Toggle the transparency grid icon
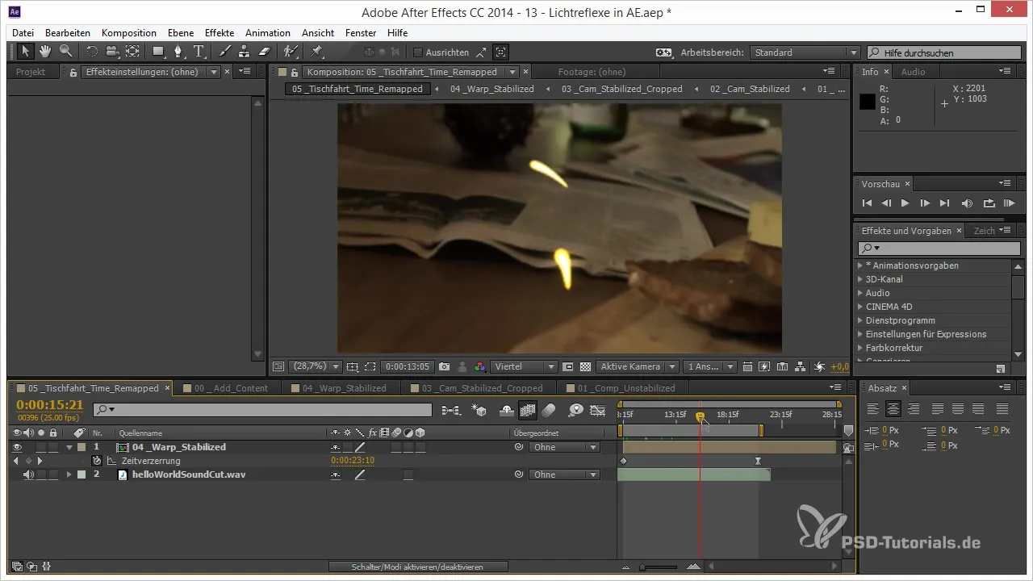This screenshot has width=1033, height=581. (x=585, y=366)
